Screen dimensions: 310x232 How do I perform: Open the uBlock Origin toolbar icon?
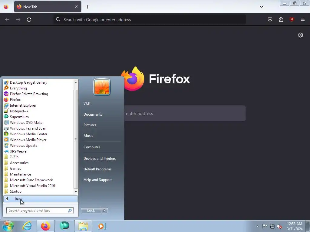pos(292,19)
